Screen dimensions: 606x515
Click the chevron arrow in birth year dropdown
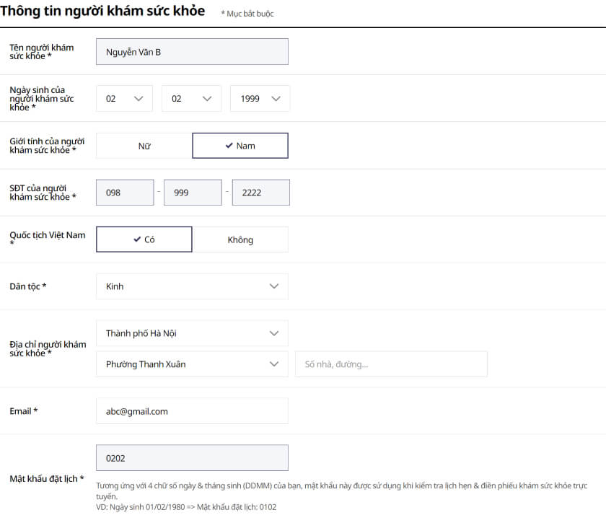coord(276,99)
